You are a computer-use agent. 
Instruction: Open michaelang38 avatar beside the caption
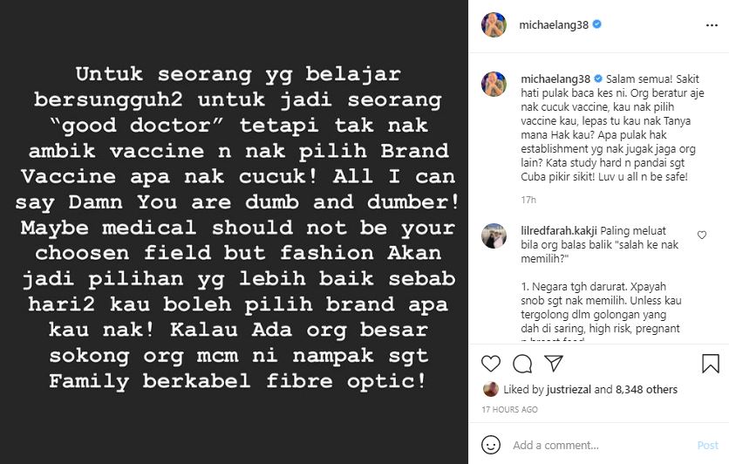[x=494, y=84]
